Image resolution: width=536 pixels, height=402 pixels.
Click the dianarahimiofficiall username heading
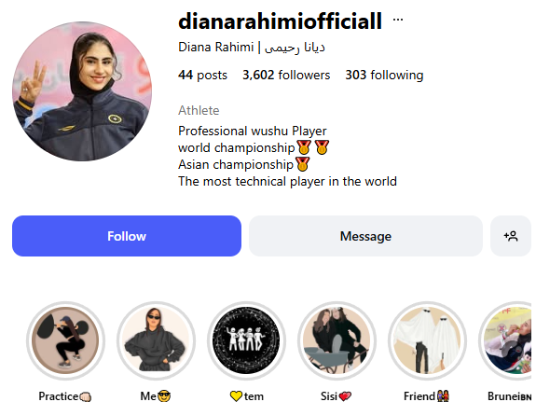(x=280, y=21)
